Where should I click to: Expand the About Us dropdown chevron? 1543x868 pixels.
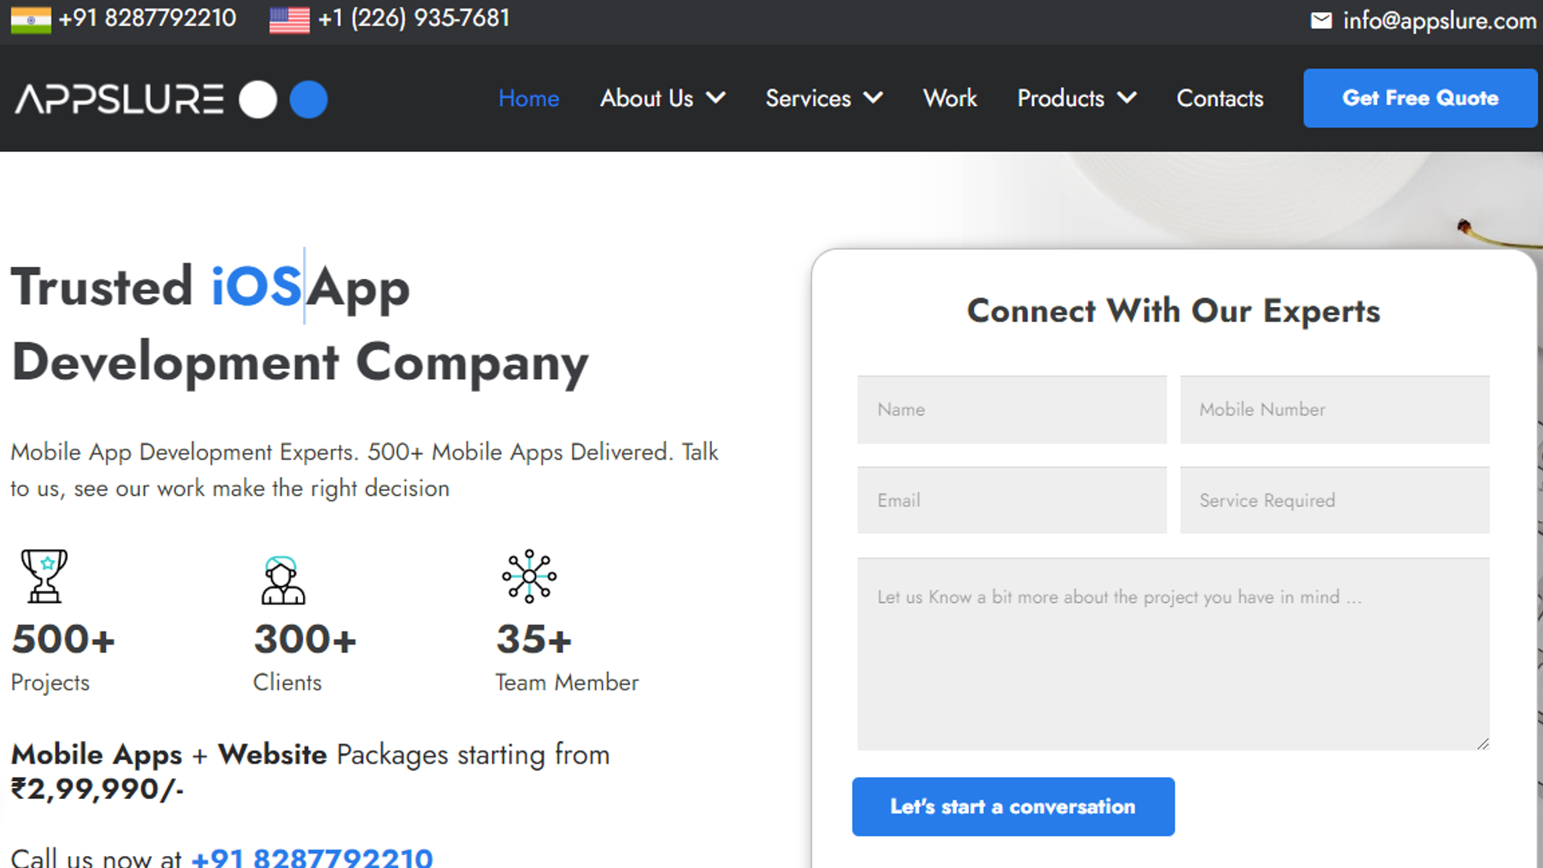(x=715, y=98)
